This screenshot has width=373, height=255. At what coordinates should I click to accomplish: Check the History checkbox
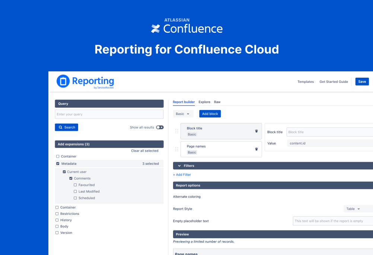point(57,220)
